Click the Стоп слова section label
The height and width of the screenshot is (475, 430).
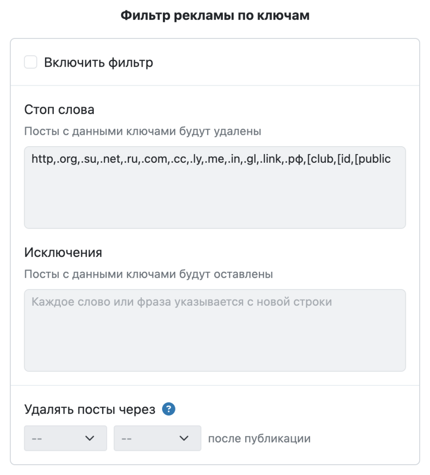tap(59, 110)
